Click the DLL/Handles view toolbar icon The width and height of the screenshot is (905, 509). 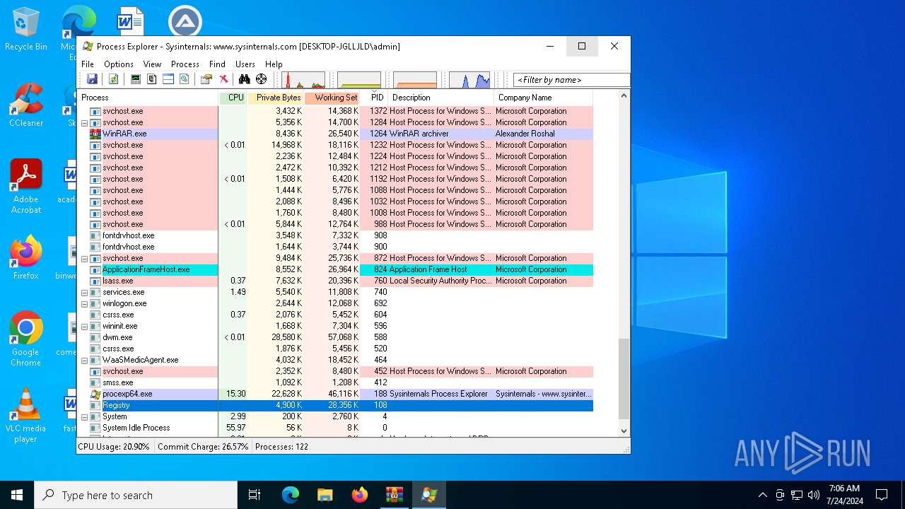point(184,79)
